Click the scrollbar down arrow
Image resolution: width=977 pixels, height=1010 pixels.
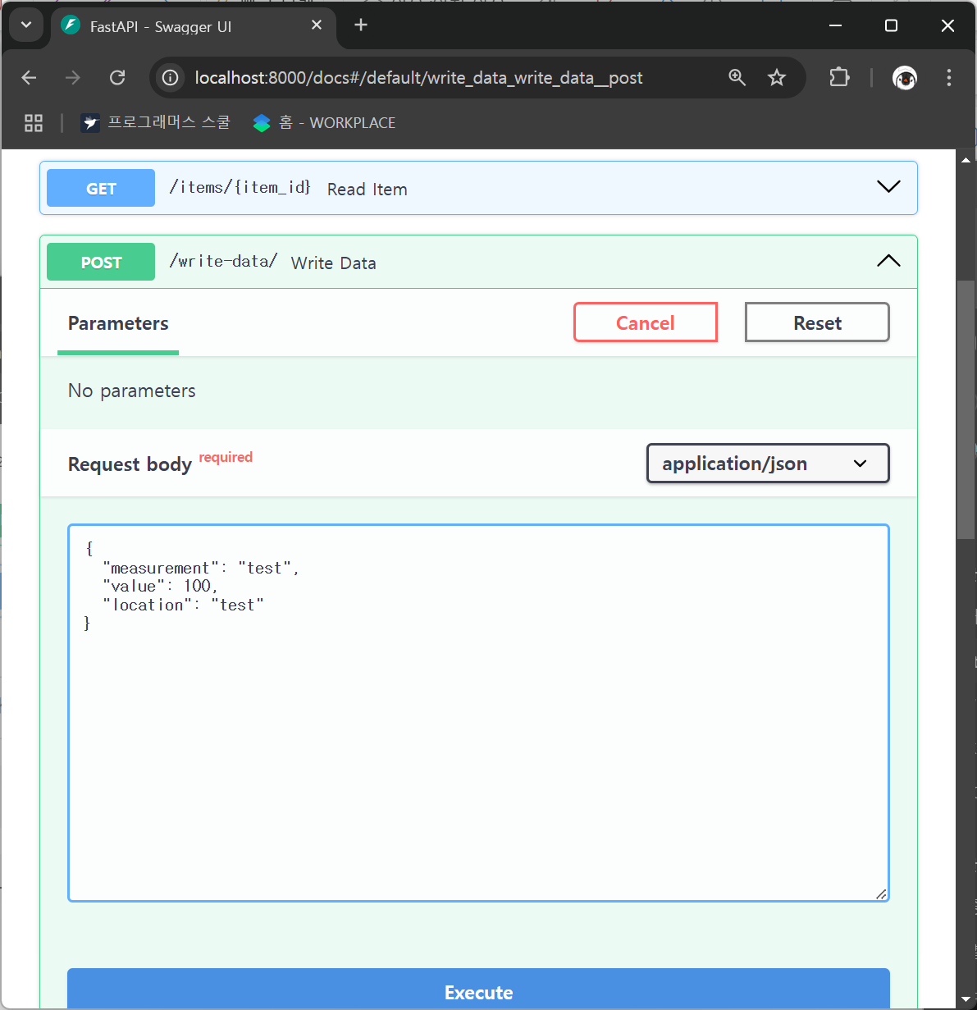966,999
